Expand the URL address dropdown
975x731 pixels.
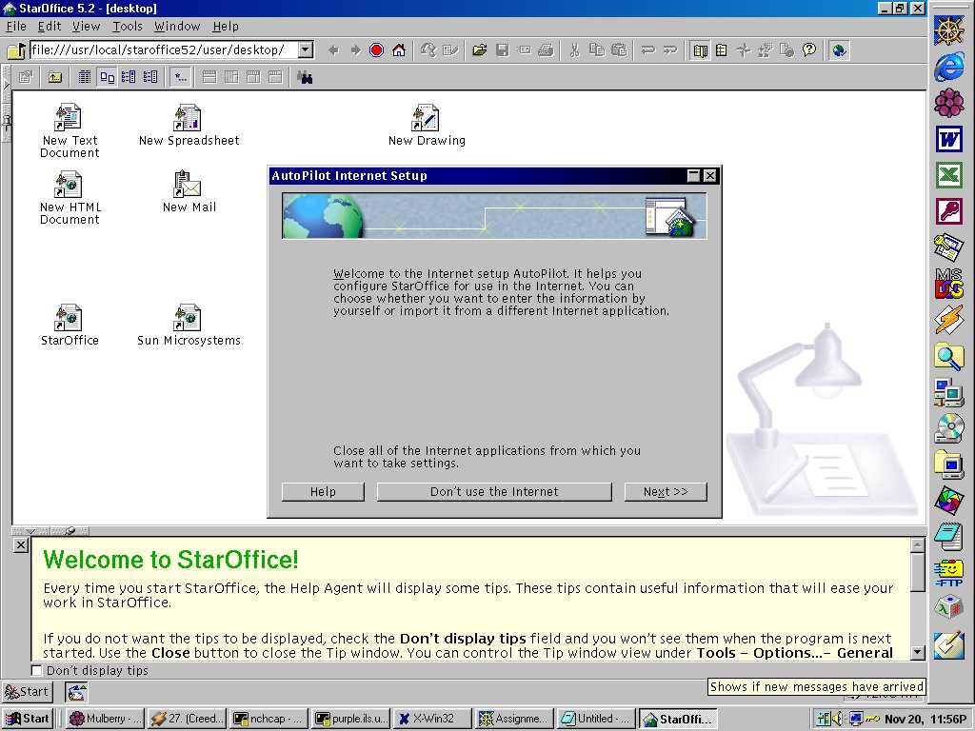(306, 49)
